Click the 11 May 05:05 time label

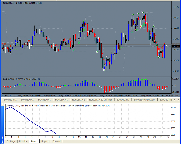click(x=21, y=96)
